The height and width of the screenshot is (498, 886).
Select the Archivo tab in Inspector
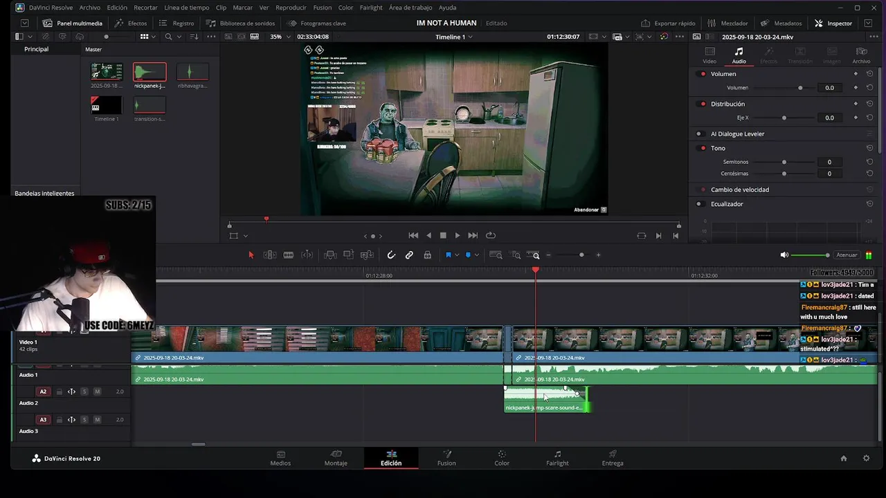coord(861,55)
